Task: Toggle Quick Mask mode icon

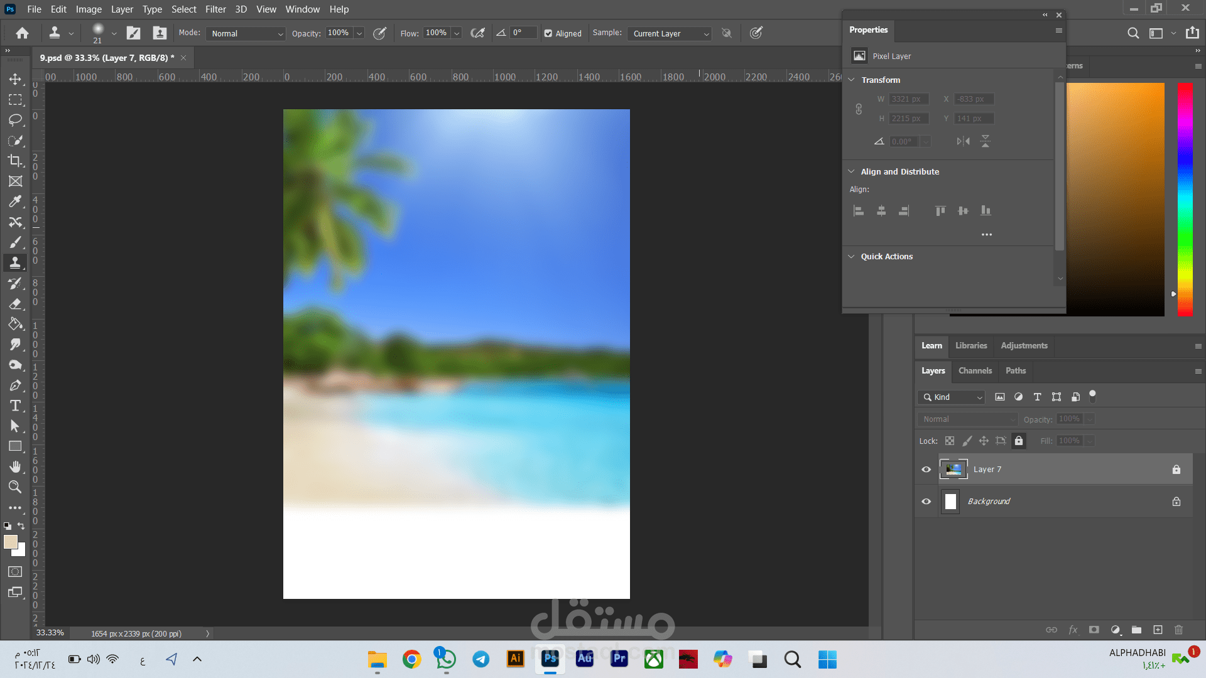Action: [x=15, y=572]
